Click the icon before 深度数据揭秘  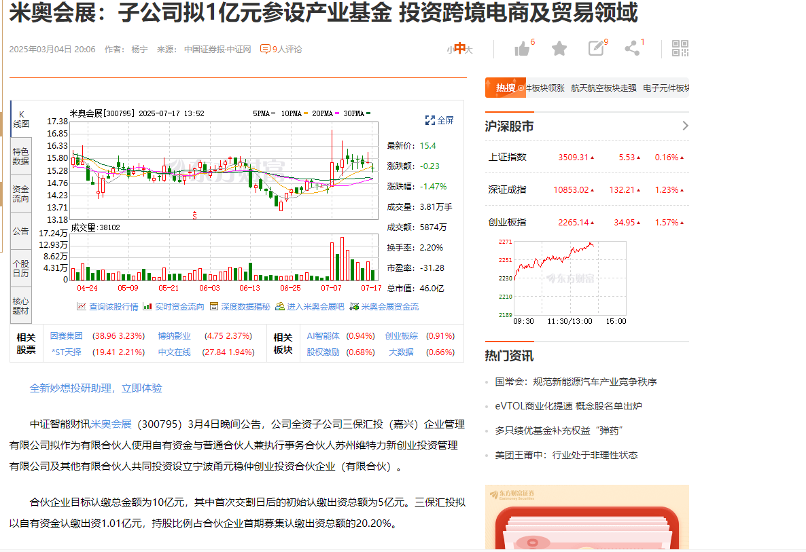(x=214, y=306)
